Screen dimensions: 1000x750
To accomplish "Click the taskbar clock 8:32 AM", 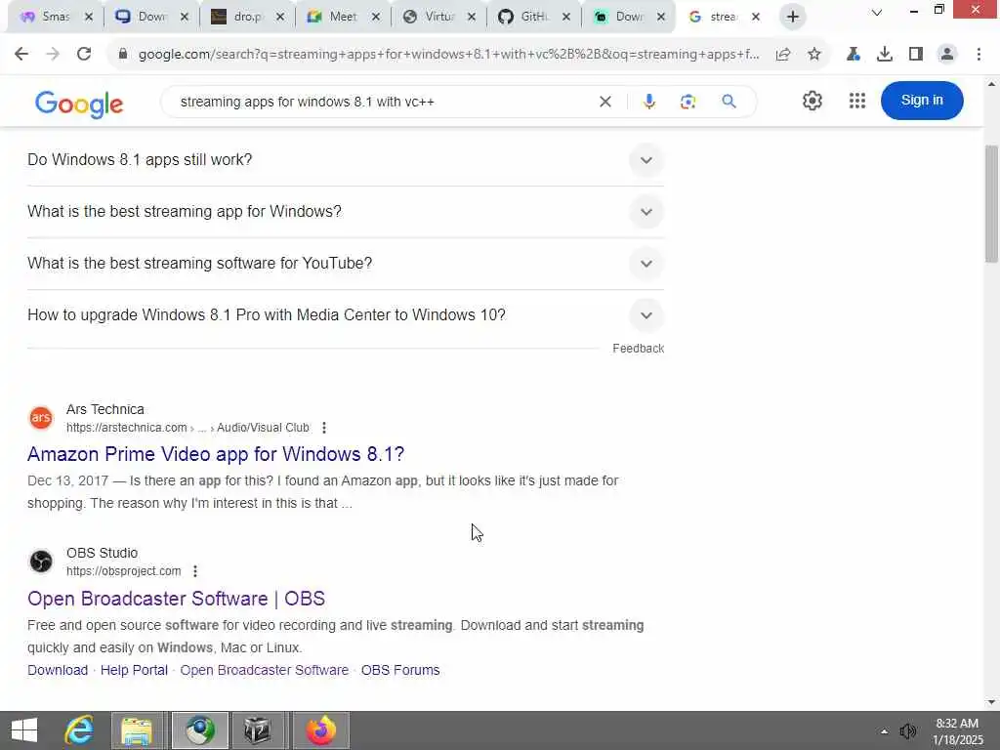I will [x=957, y=730].
